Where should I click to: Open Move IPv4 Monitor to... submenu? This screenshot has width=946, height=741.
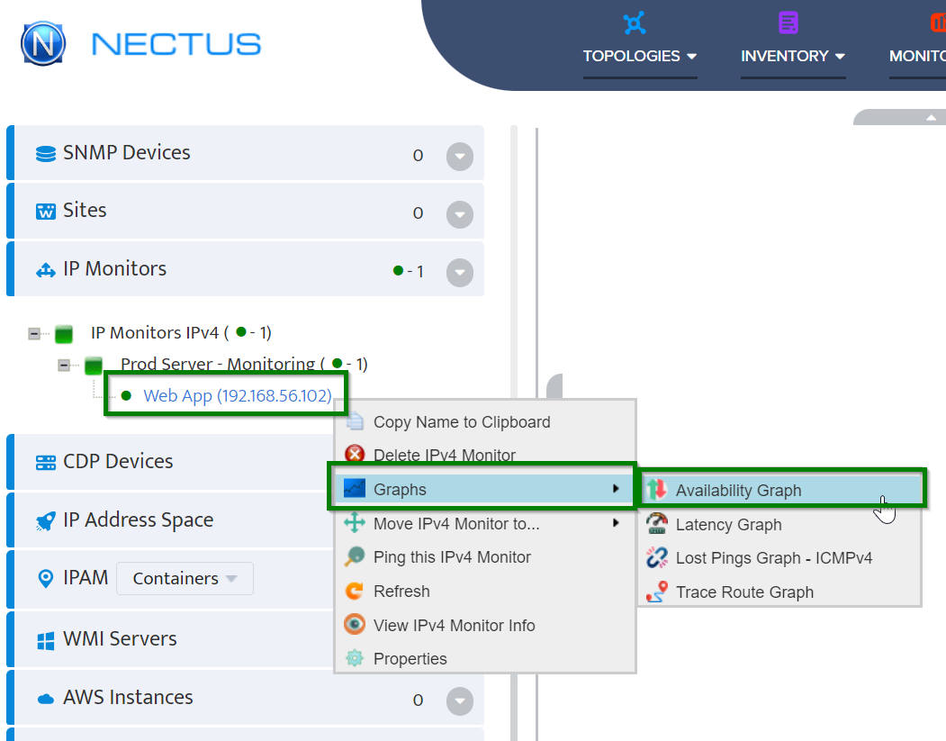[x=485, y=523]
